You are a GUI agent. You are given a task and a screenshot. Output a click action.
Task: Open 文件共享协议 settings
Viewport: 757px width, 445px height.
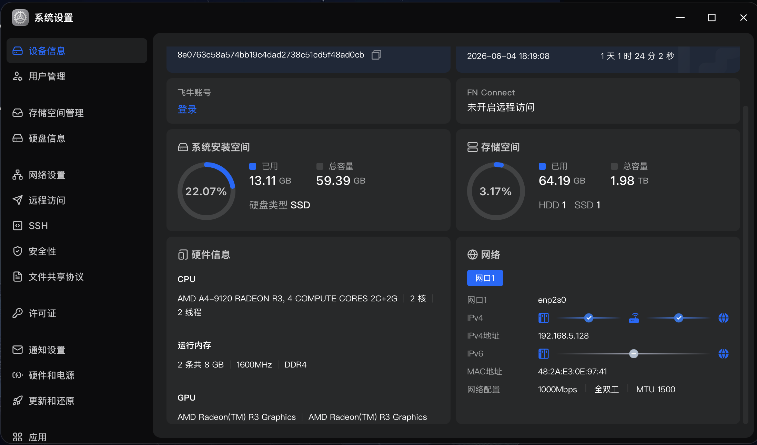click(x=77, y=277)
